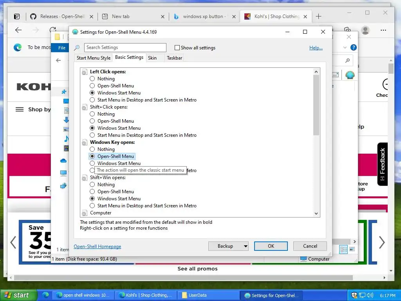
Task: Click the browser back arrow
Action: point(18,30)
